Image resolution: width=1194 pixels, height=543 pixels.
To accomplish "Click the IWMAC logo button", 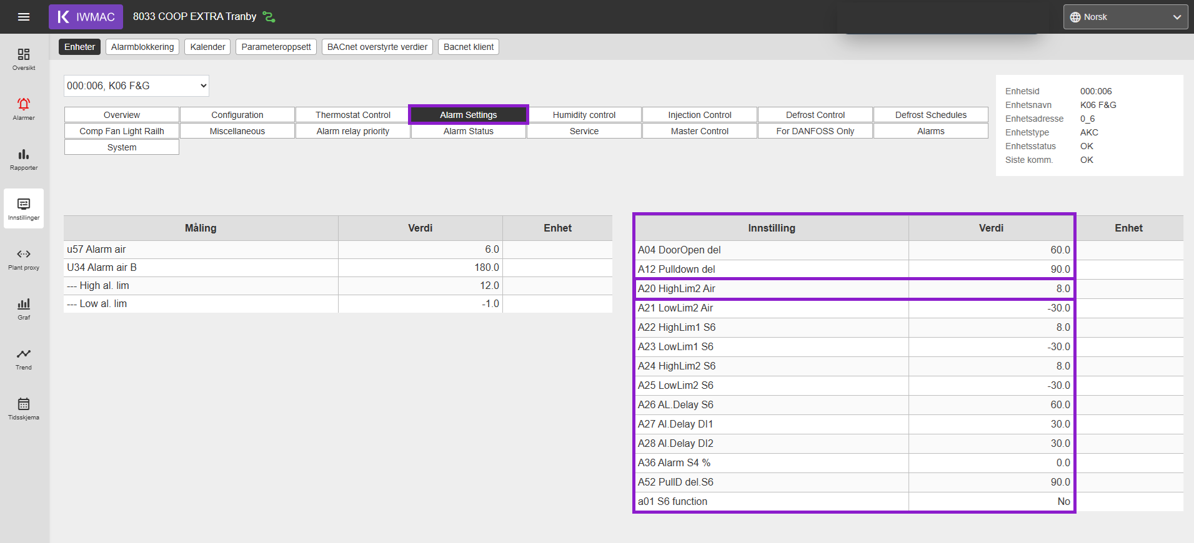I will point(86,17).
